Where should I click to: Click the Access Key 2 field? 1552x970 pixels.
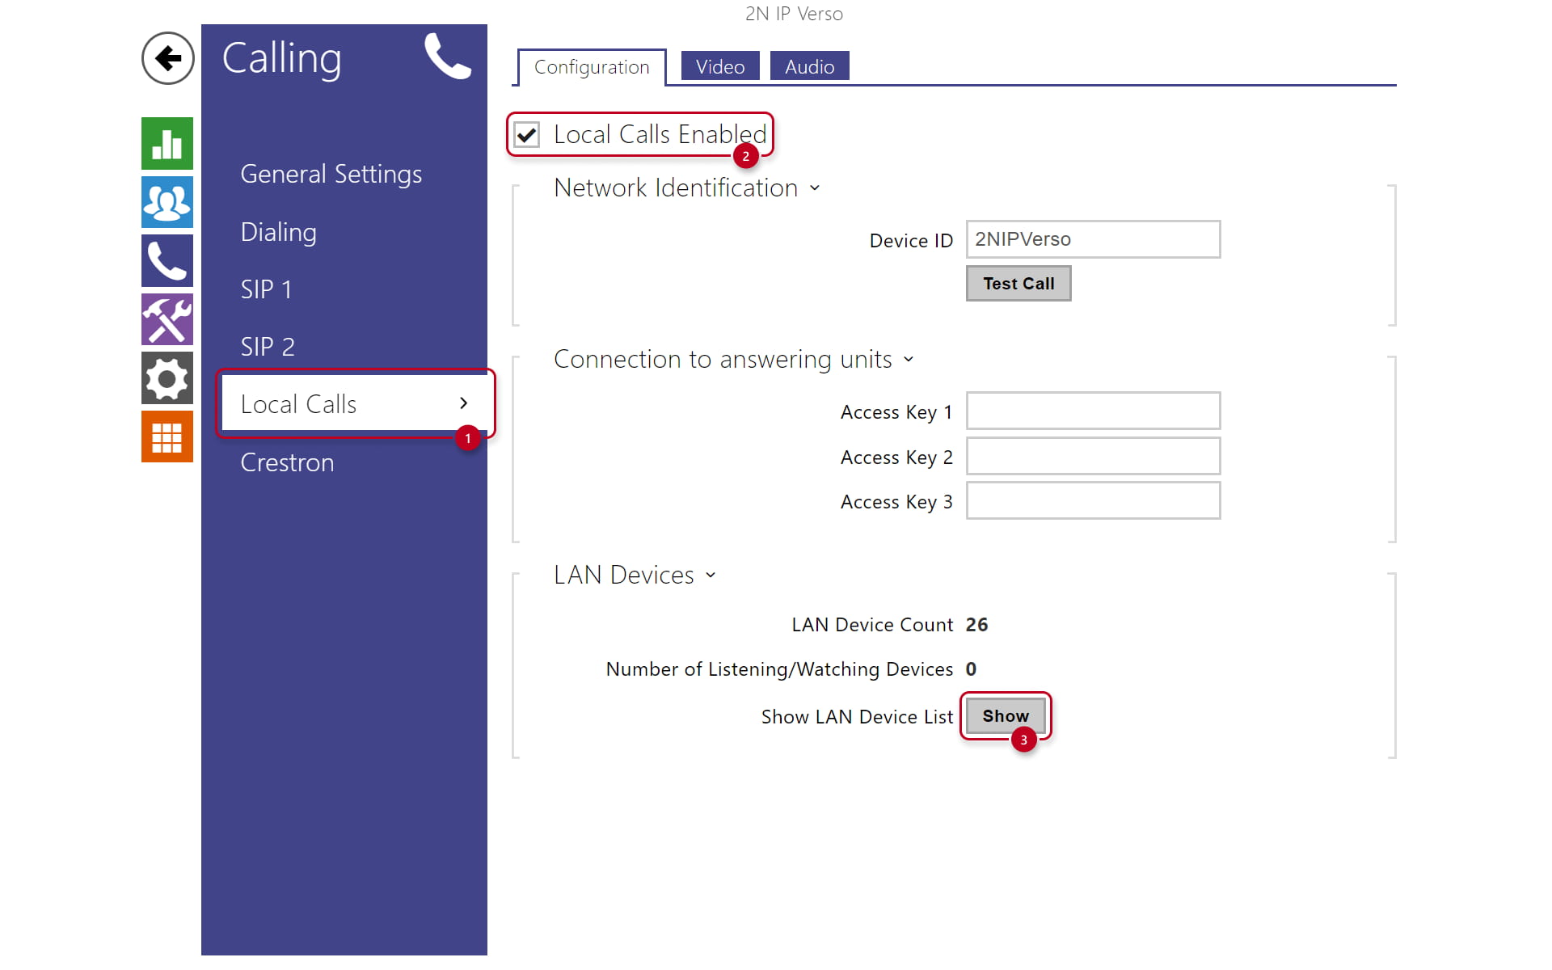(x=1093, y=456)
